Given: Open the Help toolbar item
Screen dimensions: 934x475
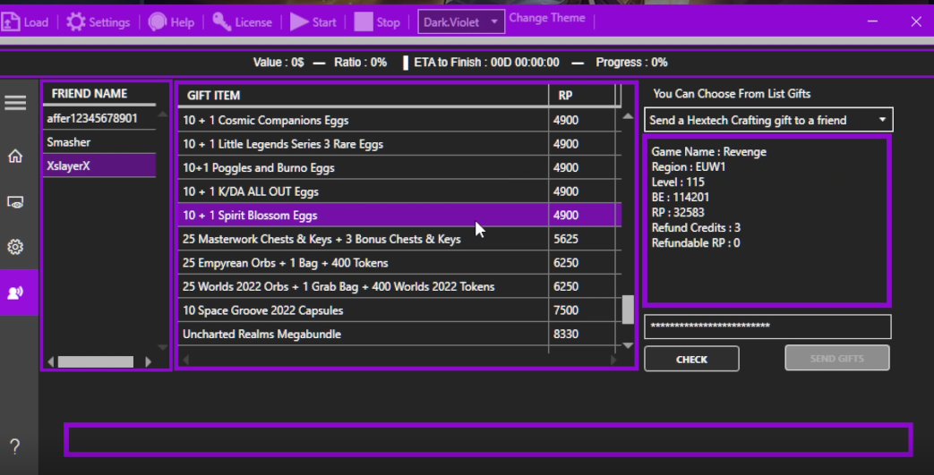Looking at the screenshot, I should coord(172,22).
